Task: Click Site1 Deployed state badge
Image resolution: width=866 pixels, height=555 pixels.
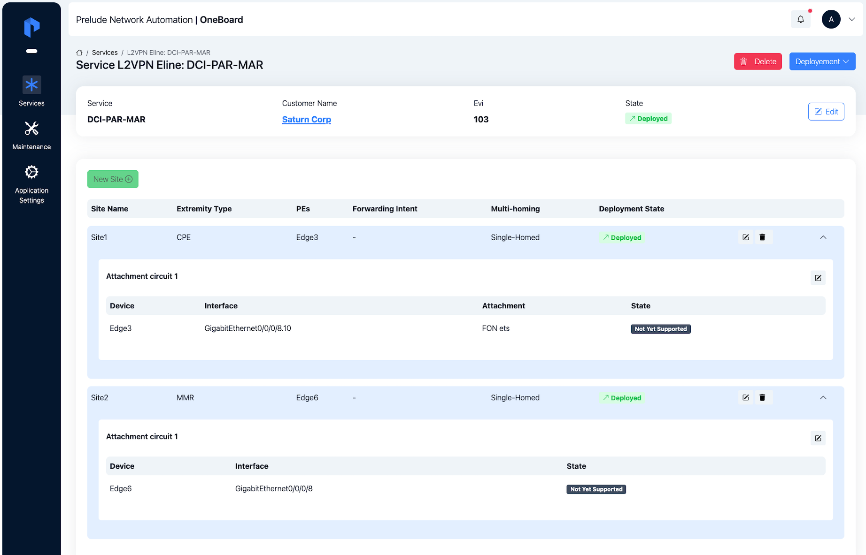Action: (622, 237)
